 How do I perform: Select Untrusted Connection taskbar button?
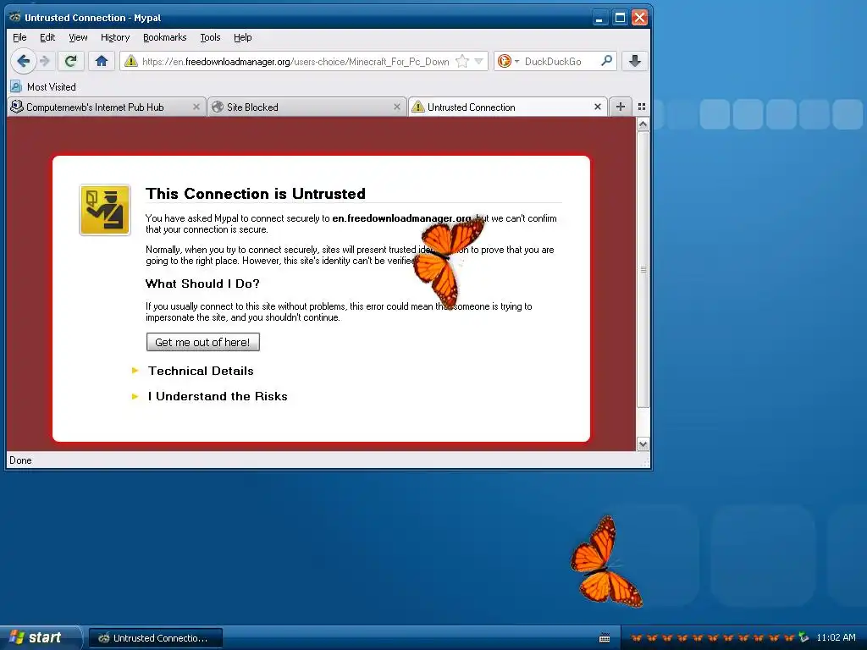coord(156,638)
